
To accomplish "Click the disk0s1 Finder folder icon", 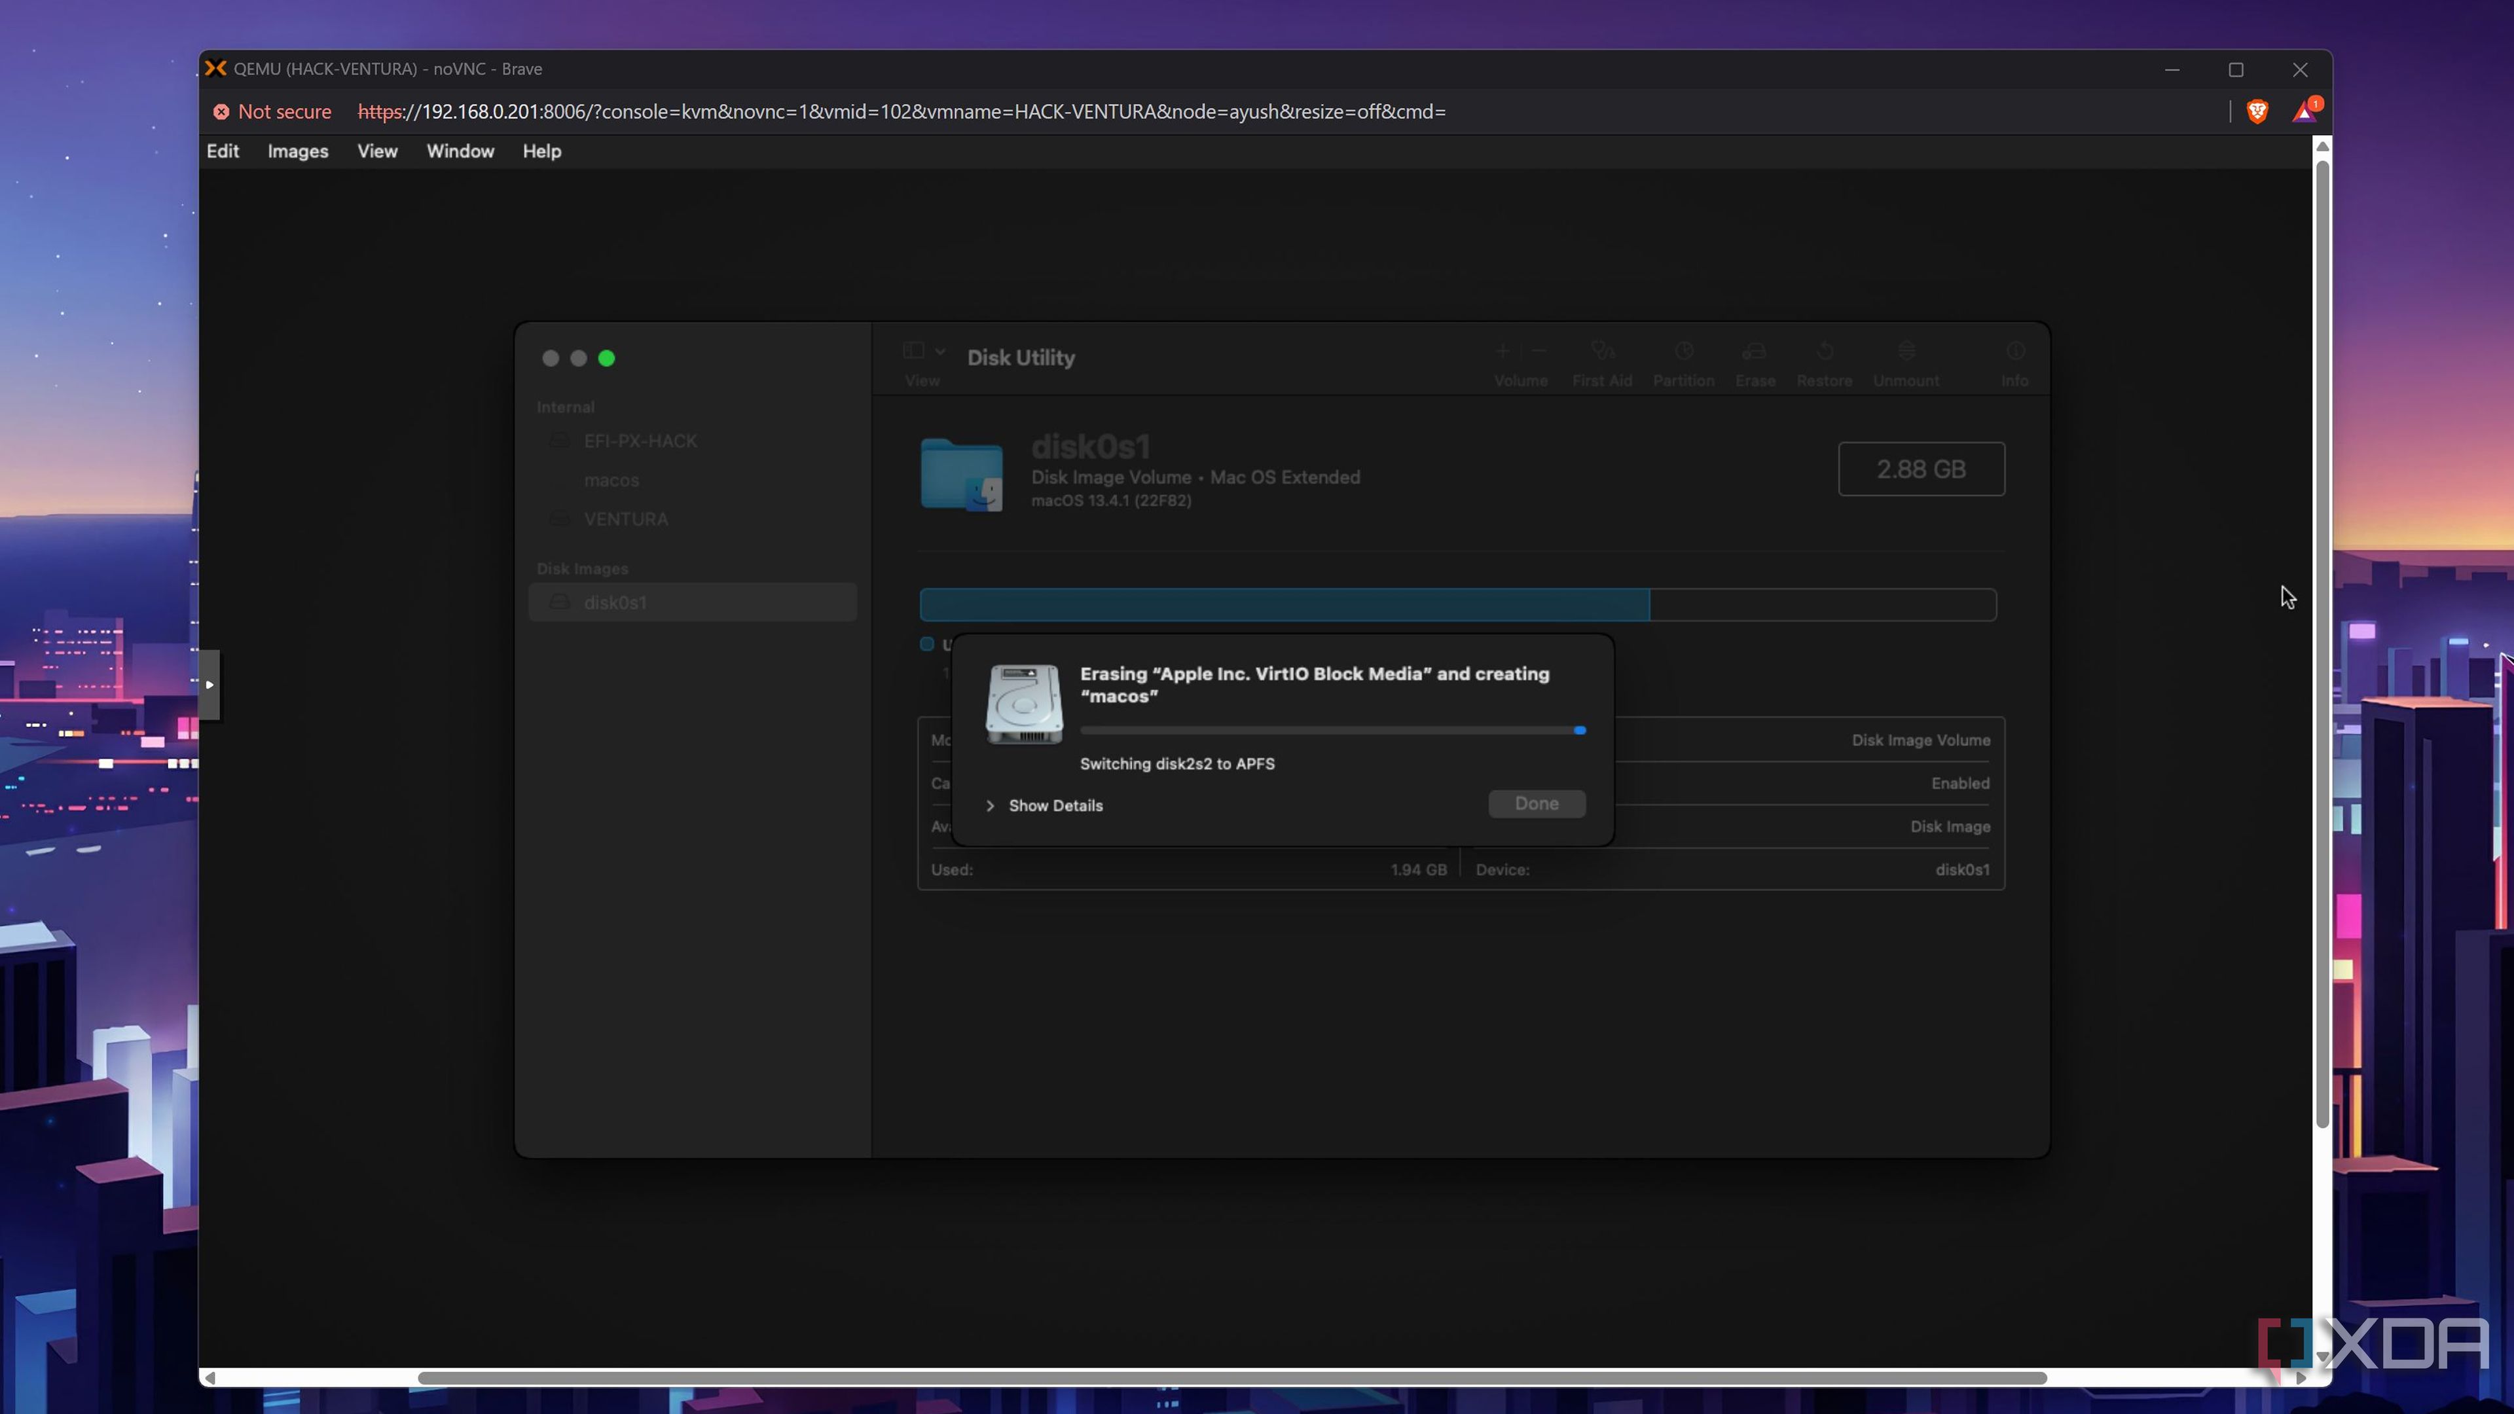I will 961,475.
